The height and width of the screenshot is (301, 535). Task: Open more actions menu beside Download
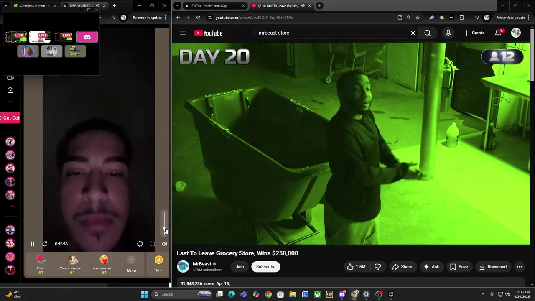[x=519, y=267]
